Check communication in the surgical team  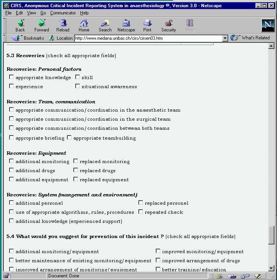pyautogui.click(x=11, y=118)
